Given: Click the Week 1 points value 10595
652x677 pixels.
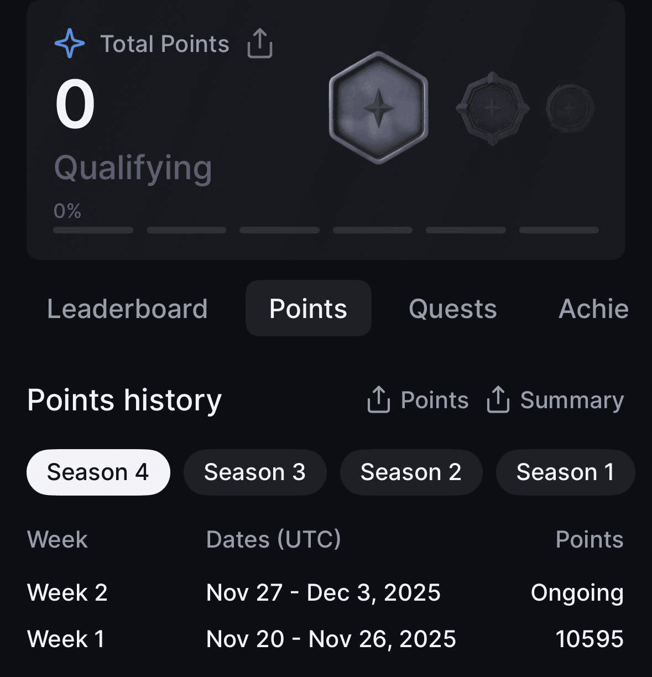Looking at the screenshot, I should pos(589,639).
